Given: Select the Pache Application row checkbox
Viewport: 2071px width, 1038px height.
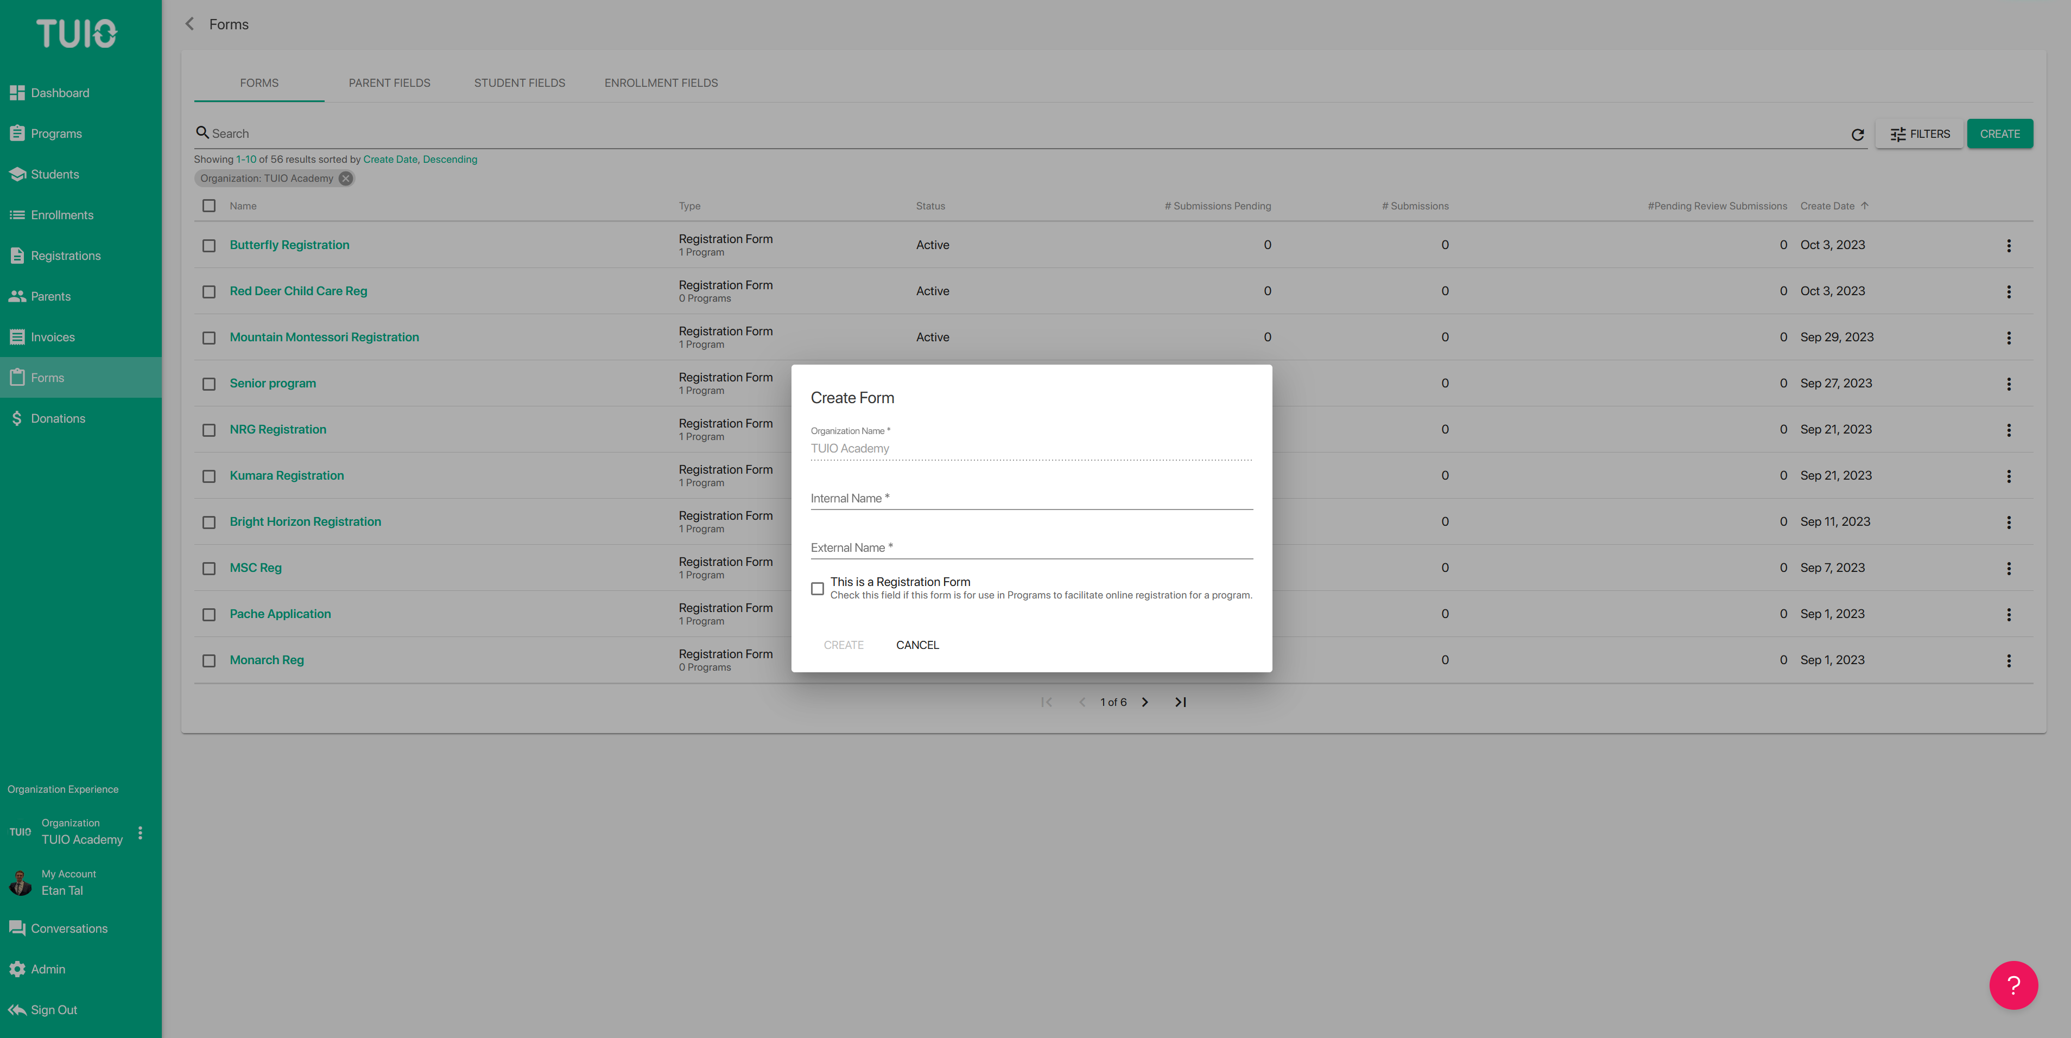Looking at the screenshot, I should pos(209,615).
